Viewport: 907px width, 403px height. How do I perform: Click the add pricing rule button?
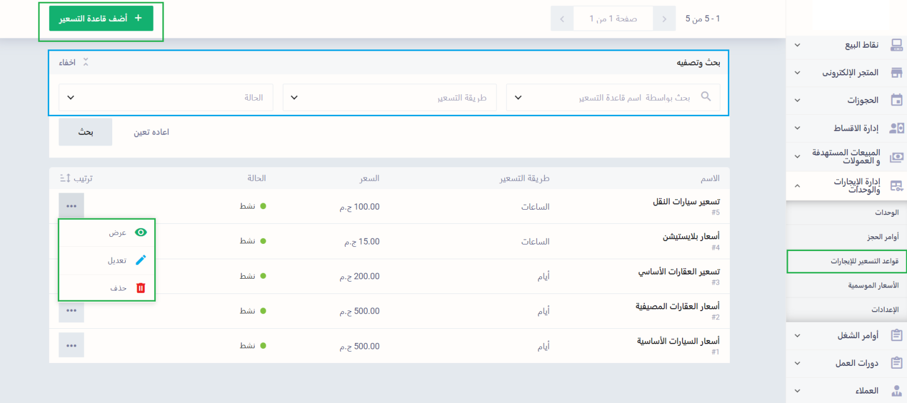pos(101,19)
